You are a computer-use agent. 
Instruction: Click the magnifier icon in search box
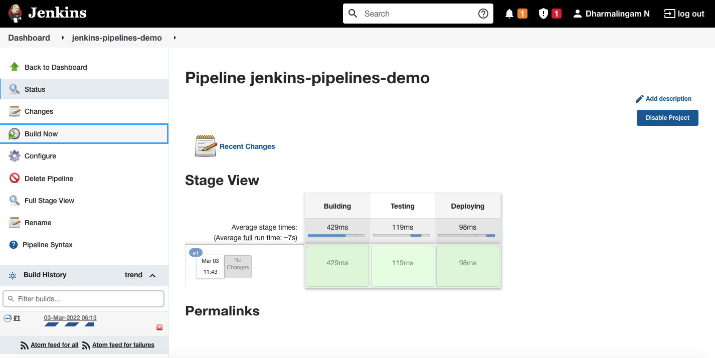(353, 14)
